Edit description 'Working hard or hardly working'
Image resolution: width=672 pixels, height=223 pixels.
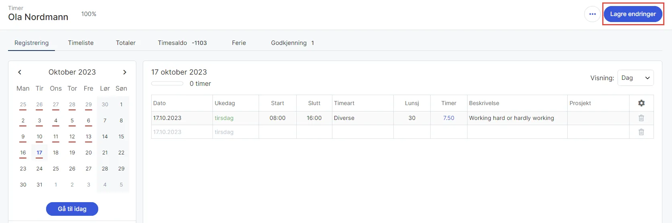511,118
